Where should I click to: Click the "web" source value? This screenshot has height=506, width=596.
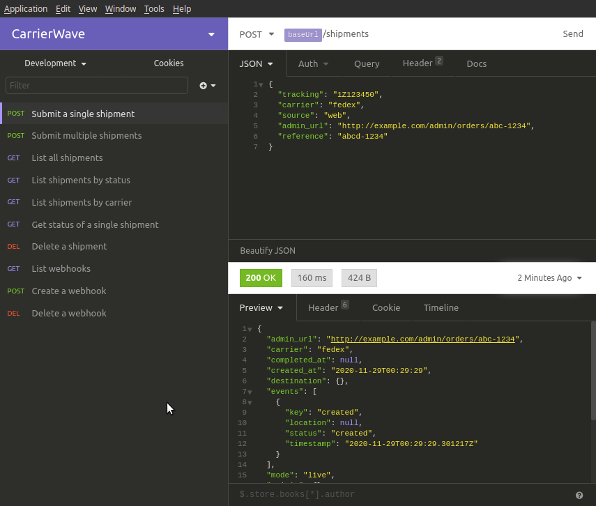[335, 116]
